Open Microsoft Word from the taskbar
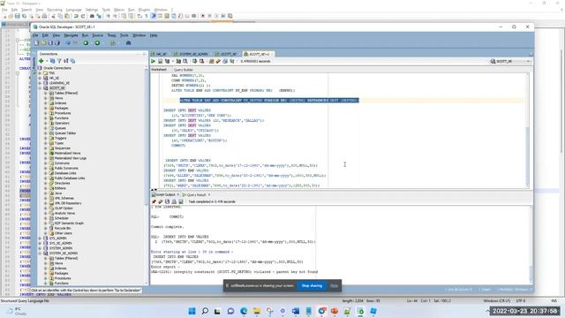This screenshot has width=565, height=318. click(296, 311)
